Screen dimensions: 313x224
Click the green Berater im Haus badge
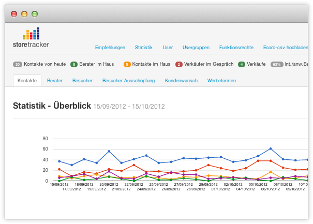coord(74,64)
